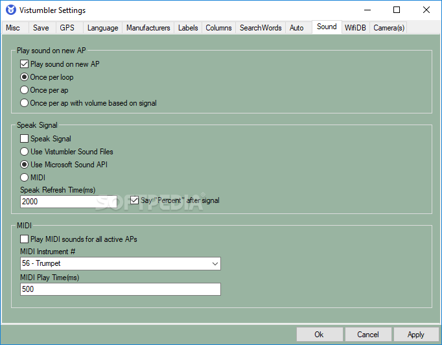Switch to the Save tab

(x=41, y=28)
